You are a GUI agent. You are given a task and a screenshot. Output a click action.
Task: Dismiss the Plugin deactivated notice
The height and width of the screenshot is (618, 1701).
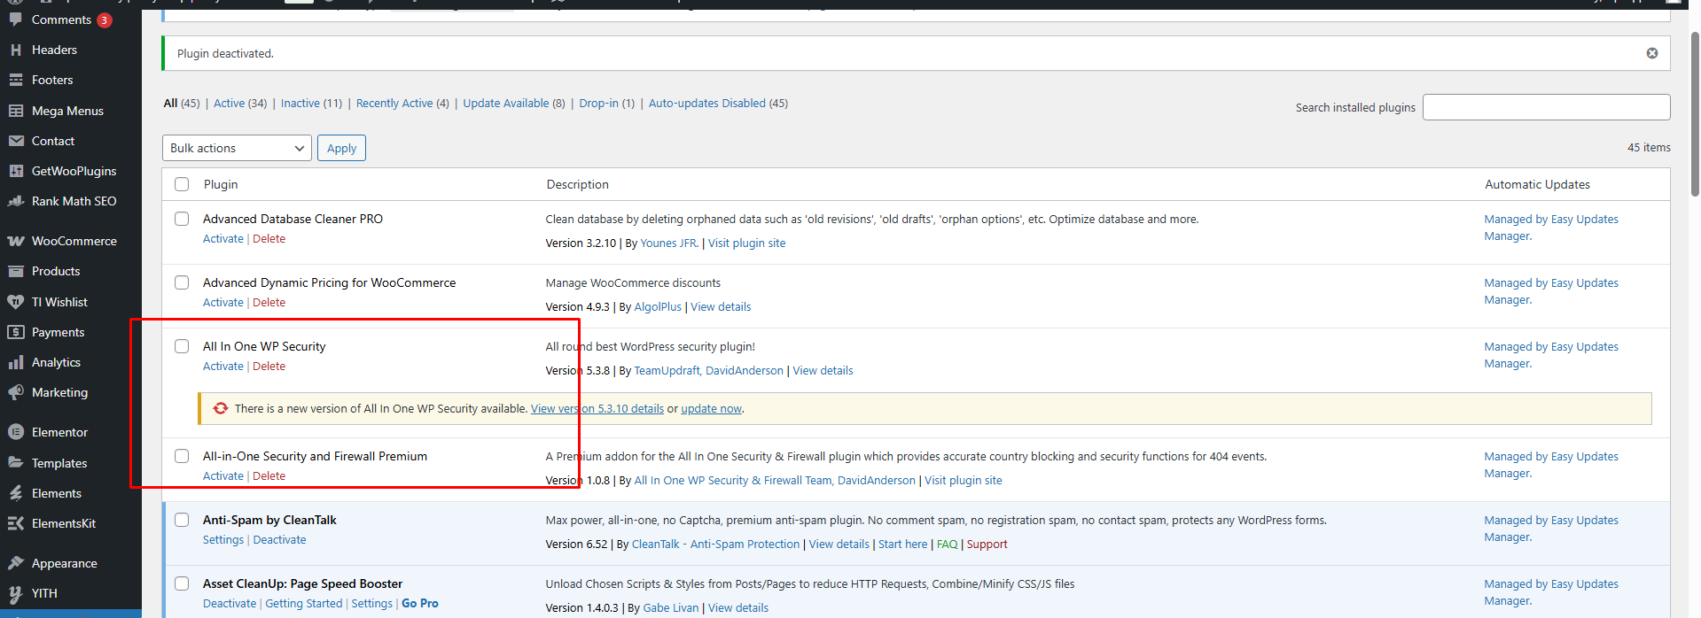pyautogui.click(x=1652, y=53)
